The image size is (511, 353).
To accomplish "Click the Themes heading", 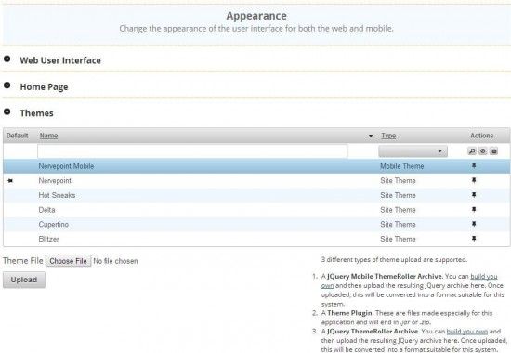I will click(36, 113).
